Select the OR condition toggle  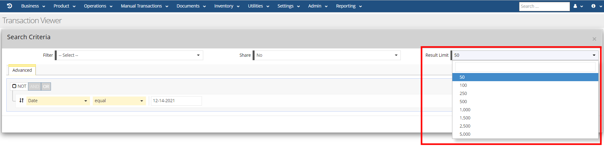pos(46,86)
